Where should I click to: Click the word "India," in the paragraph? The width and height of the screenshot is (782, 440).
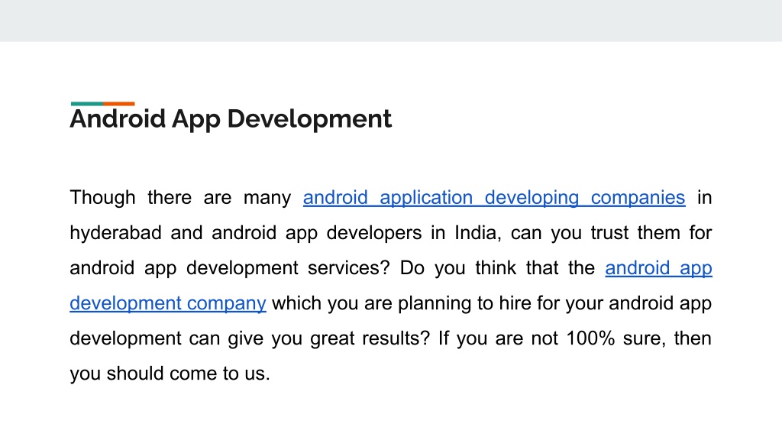point(478,233)
